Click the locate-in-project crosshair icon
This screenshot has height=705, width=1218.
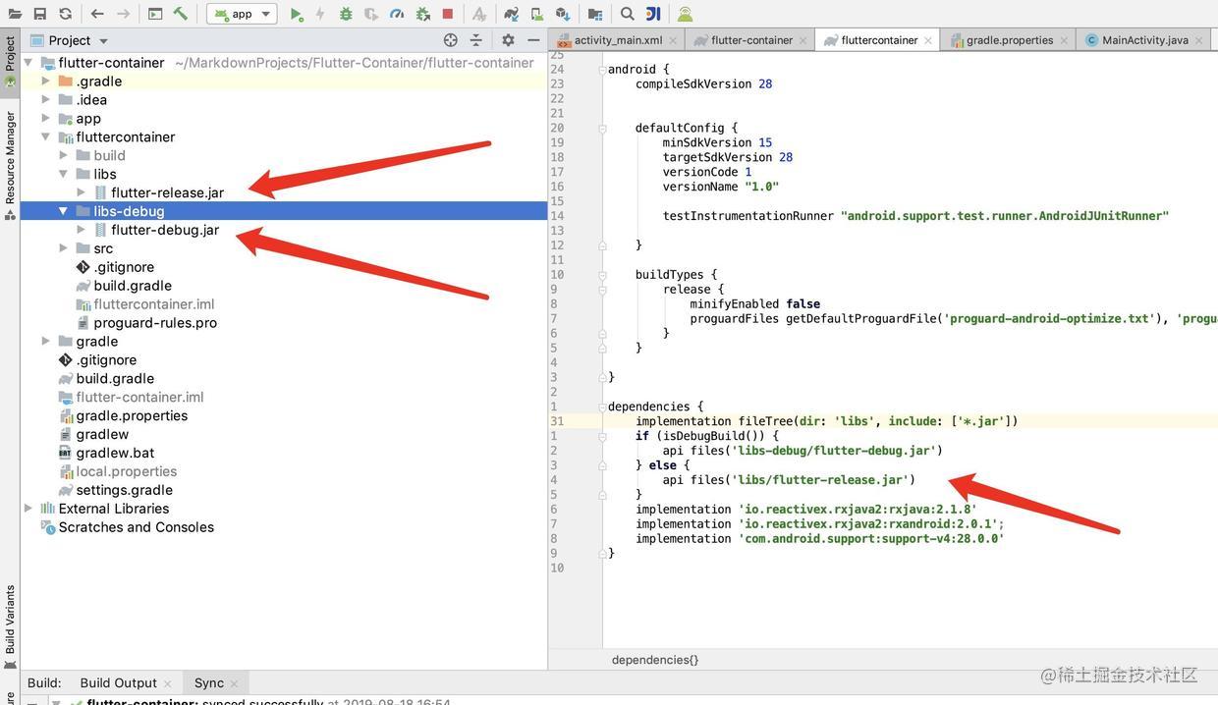pos(451,40)
